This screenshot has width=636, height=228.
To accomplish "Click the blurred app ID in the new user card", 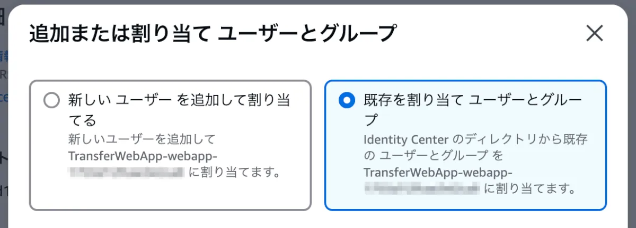I will click(x=126, y=172).
